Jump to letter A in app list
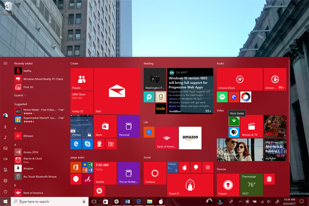Image resolution: width=309 pixels, height=206 pixels. click(x=15, y=145)
